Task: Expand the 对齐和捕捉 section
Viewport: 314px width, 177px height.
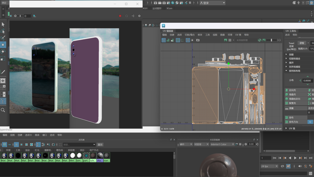Action: click(286, 67)
